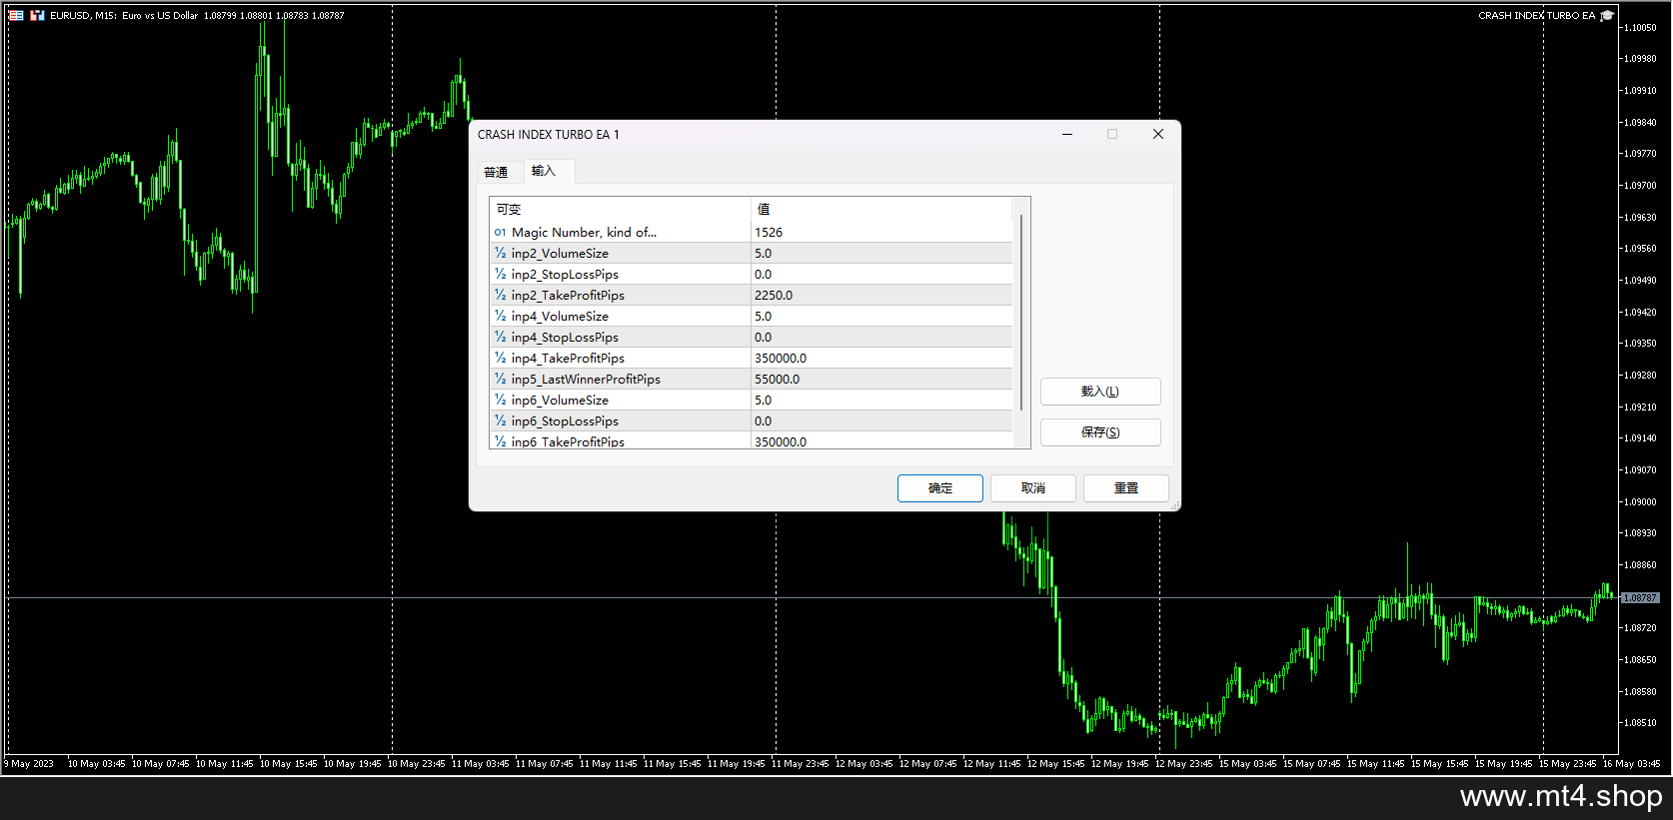
Task: Minimize the CRASH INDEX TURBO EA dialog
Action: pyautogui.click(x=1067, y=134)
